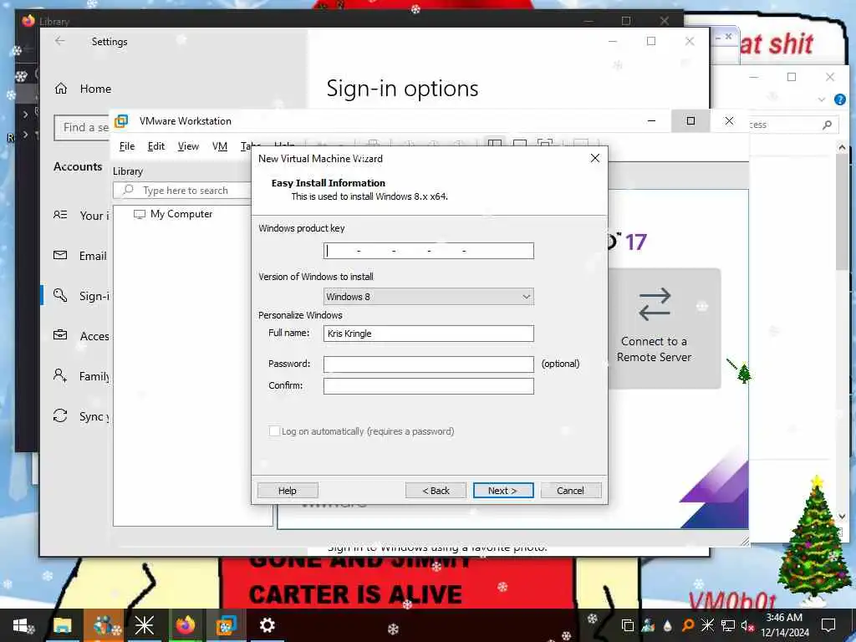Screen dimensions: 856x642
Task: Click the white asterisk app in taskbar
Action: [144, 625]
